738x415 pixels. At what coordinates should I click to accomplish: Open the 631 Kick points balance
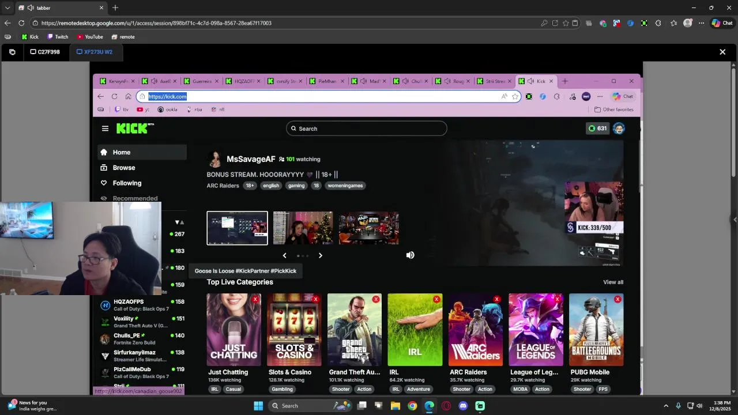click(x=597, y=129)
